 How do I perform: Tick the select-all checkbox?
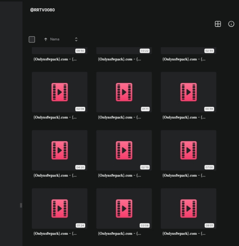[x=32, y=39]
